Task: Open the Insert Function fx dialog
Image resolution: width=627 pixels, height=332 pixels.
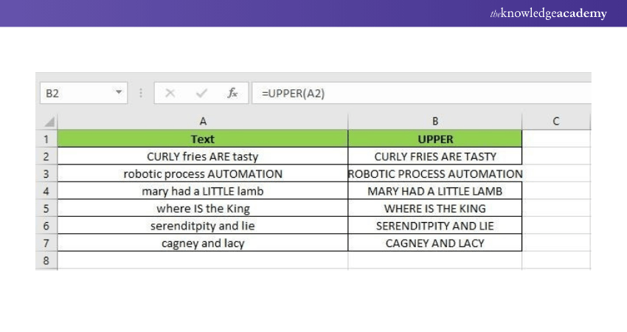Action: (232, 93)
